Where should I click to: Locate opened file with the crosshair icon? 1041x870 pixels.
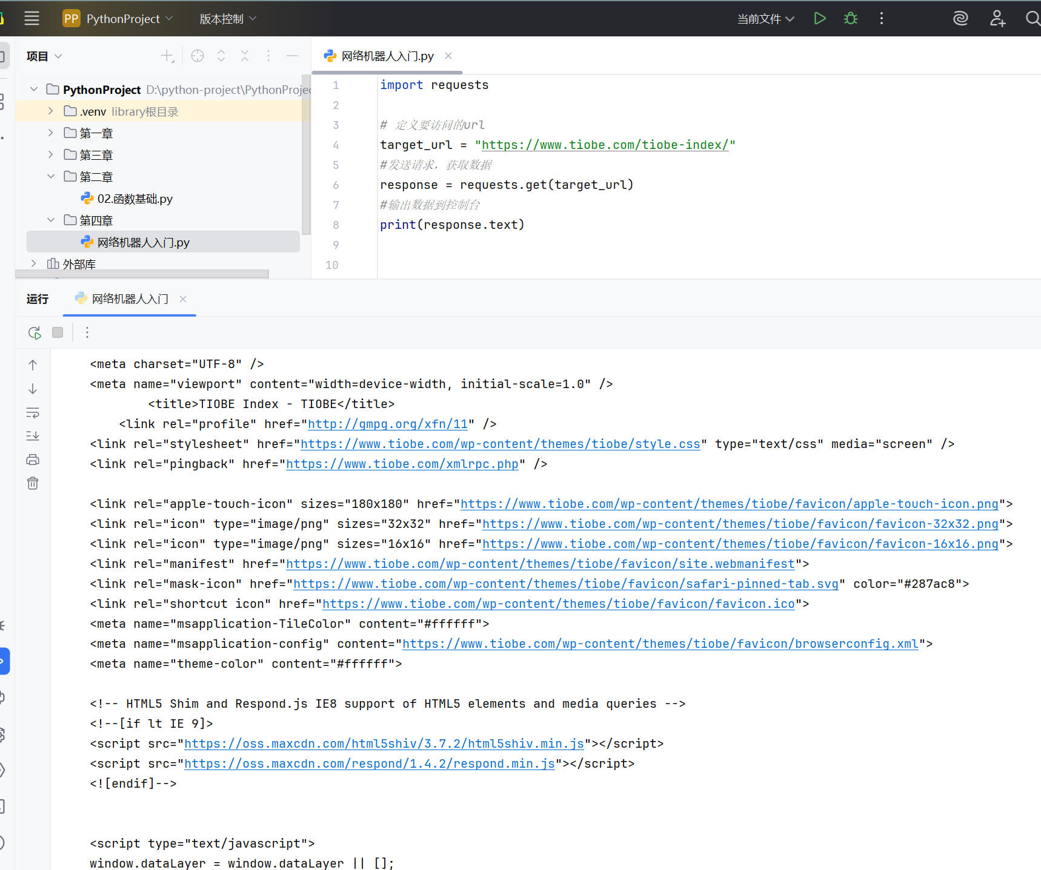(x=198, y=56)
